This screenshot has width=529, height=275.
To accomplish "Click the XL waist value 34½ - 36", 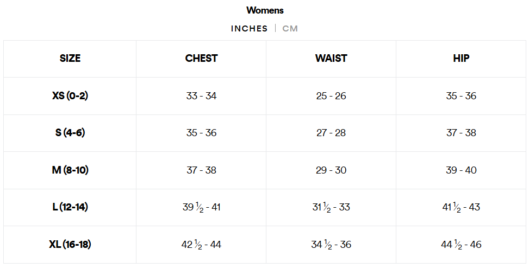I will (x=331, y=245).
